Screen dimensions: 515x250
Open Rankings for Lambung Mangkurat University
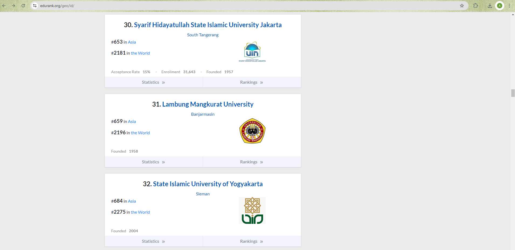point(252,162)
